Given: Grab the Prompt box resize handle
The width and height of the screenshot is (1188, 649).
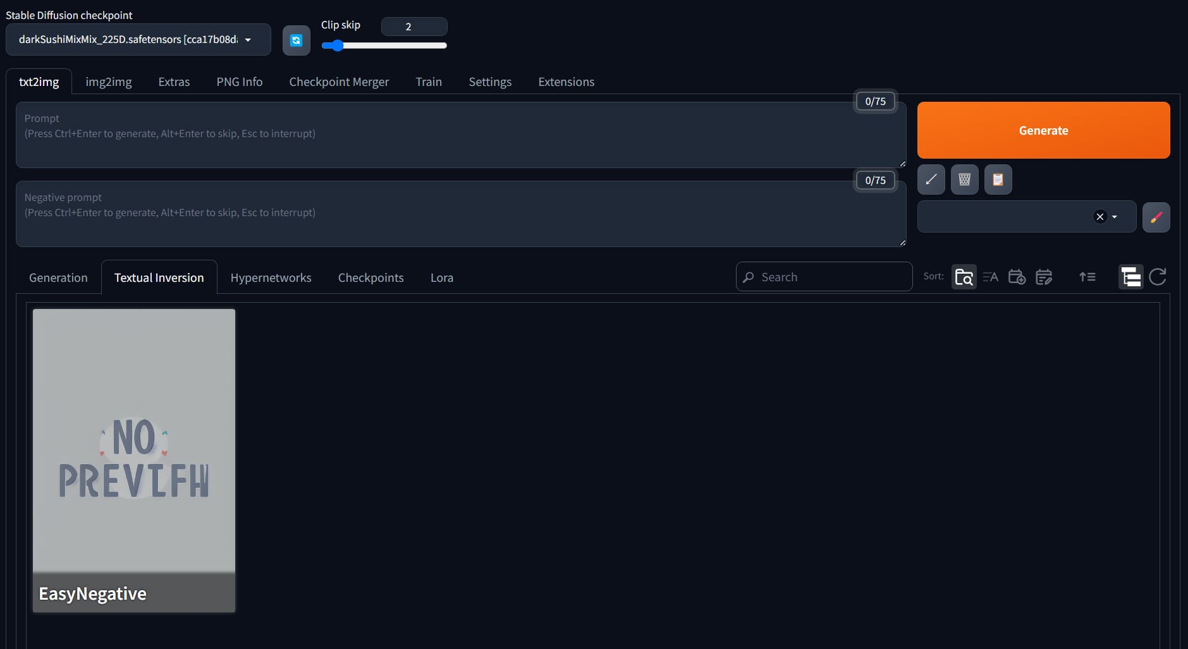Looking at the screenshot, I should coord(902,164).
